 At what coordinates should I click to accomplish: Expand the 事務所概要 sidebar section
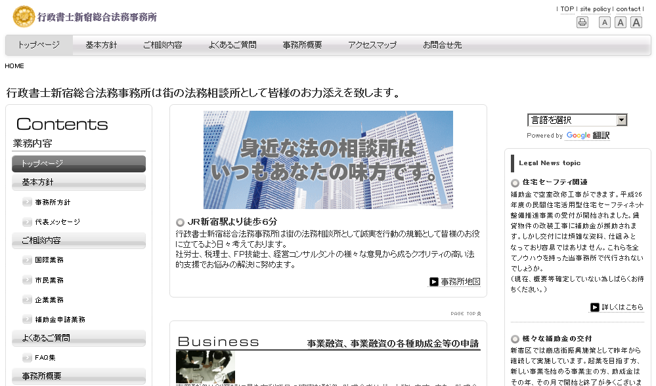pos(78,376)
